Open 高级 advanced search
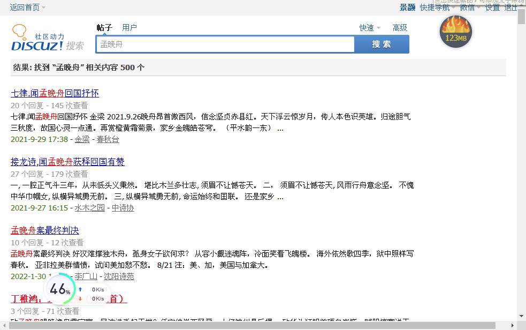This screenshot has width=526, height=330. 400,28
